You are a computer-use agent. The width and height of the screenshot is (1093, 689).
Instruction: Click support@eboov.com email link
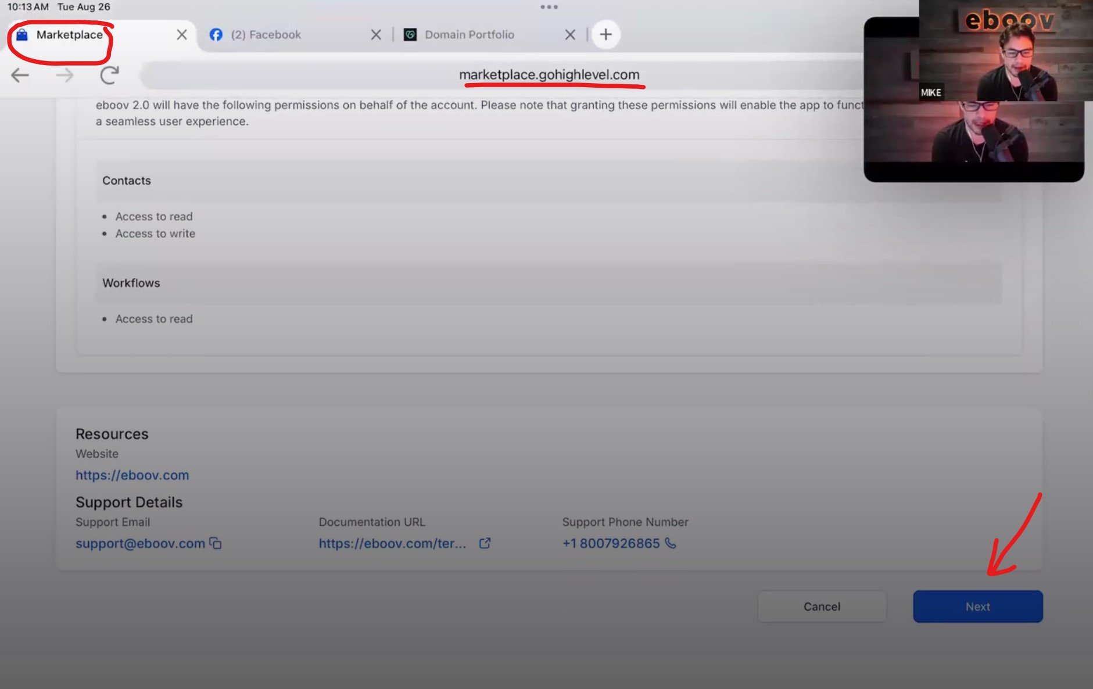point(140,543)
